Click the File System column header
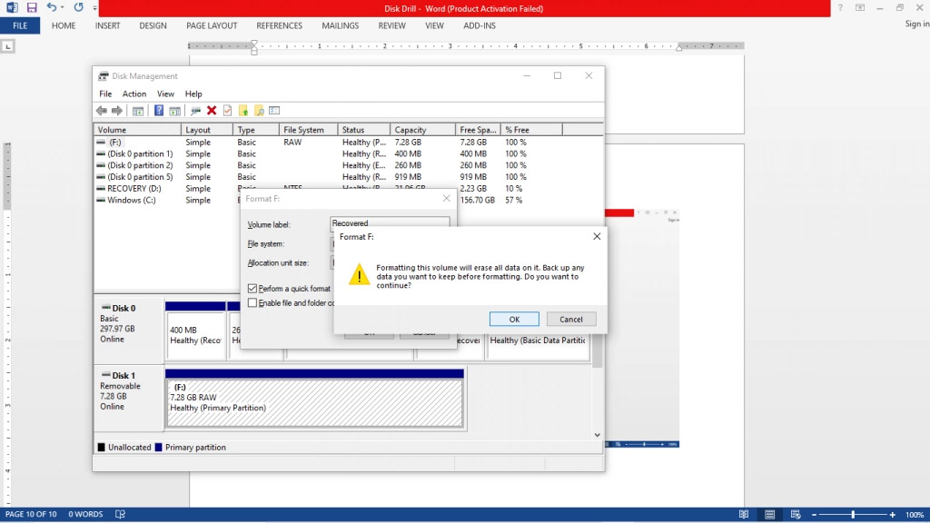The height and width of the screenshot is (523, 930). [x=309, y=130]
